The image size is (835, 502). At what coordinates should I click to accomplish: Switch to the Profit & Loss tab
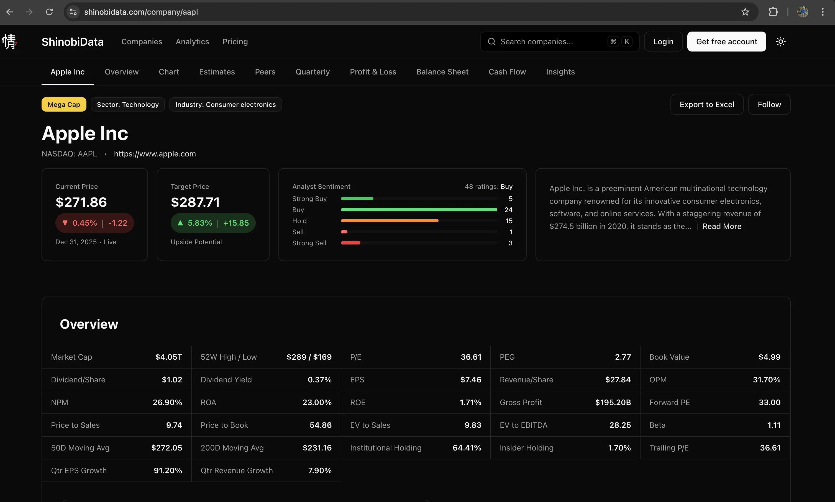373,72
